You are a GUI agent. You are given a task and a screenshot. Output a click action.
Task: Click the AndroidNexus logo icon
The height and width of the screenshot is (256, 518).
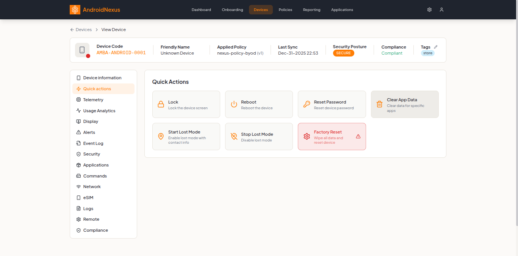click(x=75, y=10)
